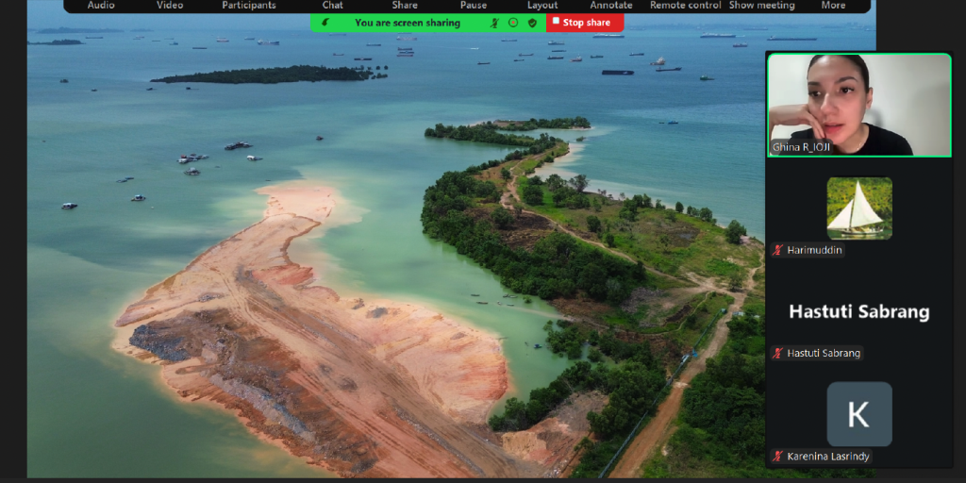This screenshot has width=966, height=483.
Task: Select Ghina R_IOJI's video thumbnail
Action: pyautogui.click(x=858, y=104)
